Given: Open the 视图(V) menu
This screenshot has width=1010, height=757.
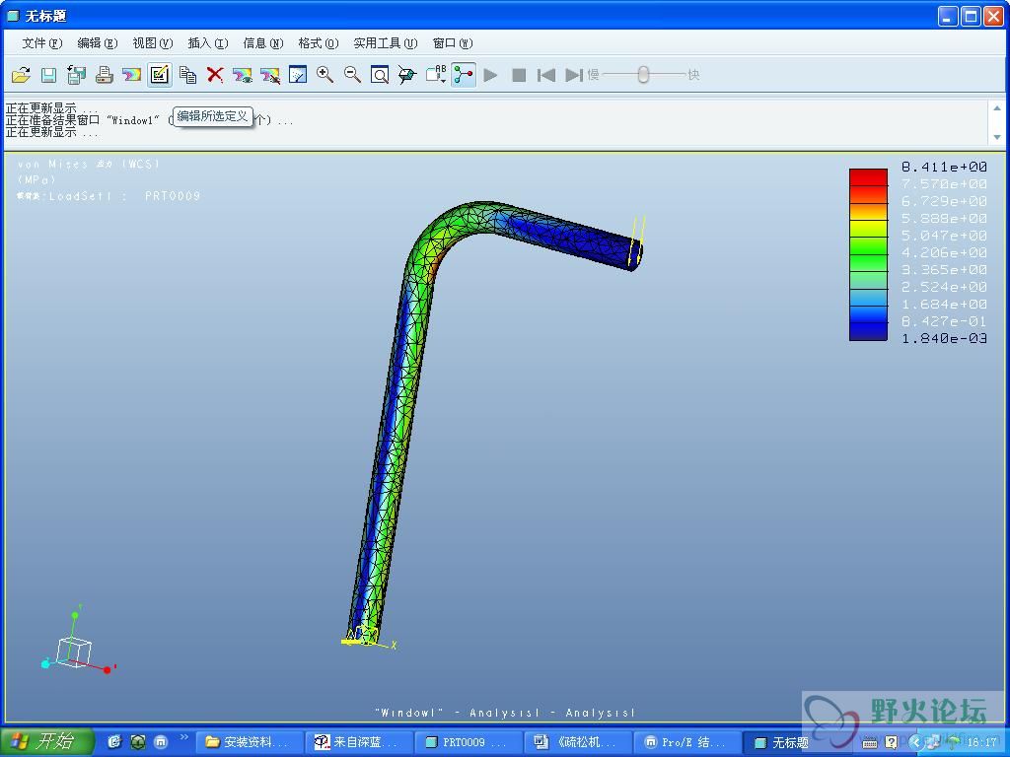Looking at the screenshot, I should click(x=153, y=43).
